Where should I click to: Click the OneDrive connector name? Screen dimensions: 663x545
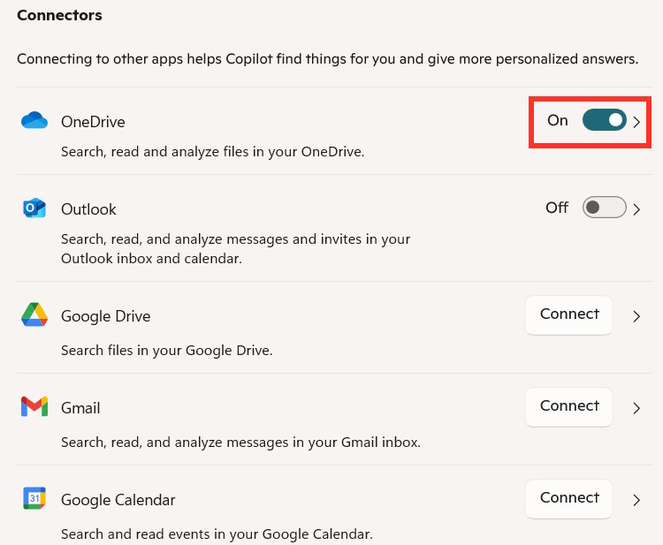click(x=93, y=122)
